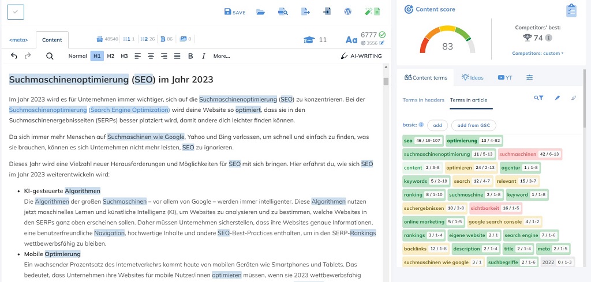Open the AI-WRITING tool
This screenshot has width=591, height=282.
[361, 56]
